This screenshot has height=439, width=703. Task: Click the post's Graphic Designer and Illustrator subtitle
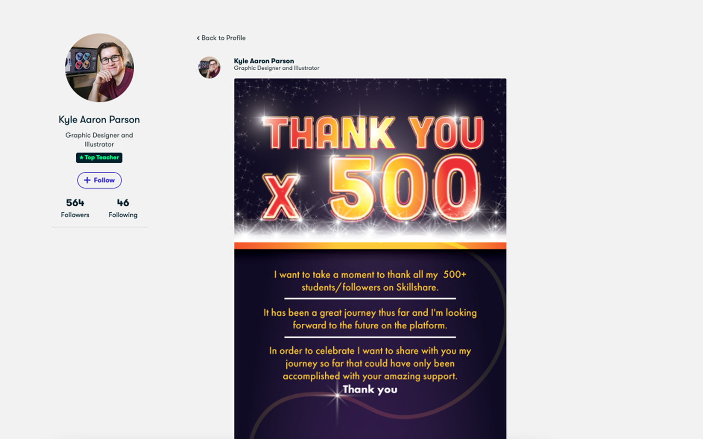tap(276, 68)
